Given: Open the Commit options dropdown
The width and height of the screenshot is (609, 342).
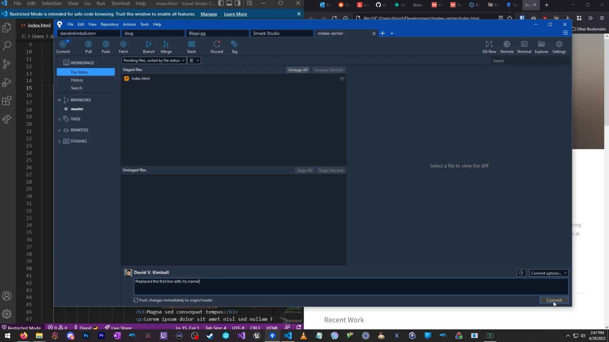Looking at the screenshot, I should [548, 273].
